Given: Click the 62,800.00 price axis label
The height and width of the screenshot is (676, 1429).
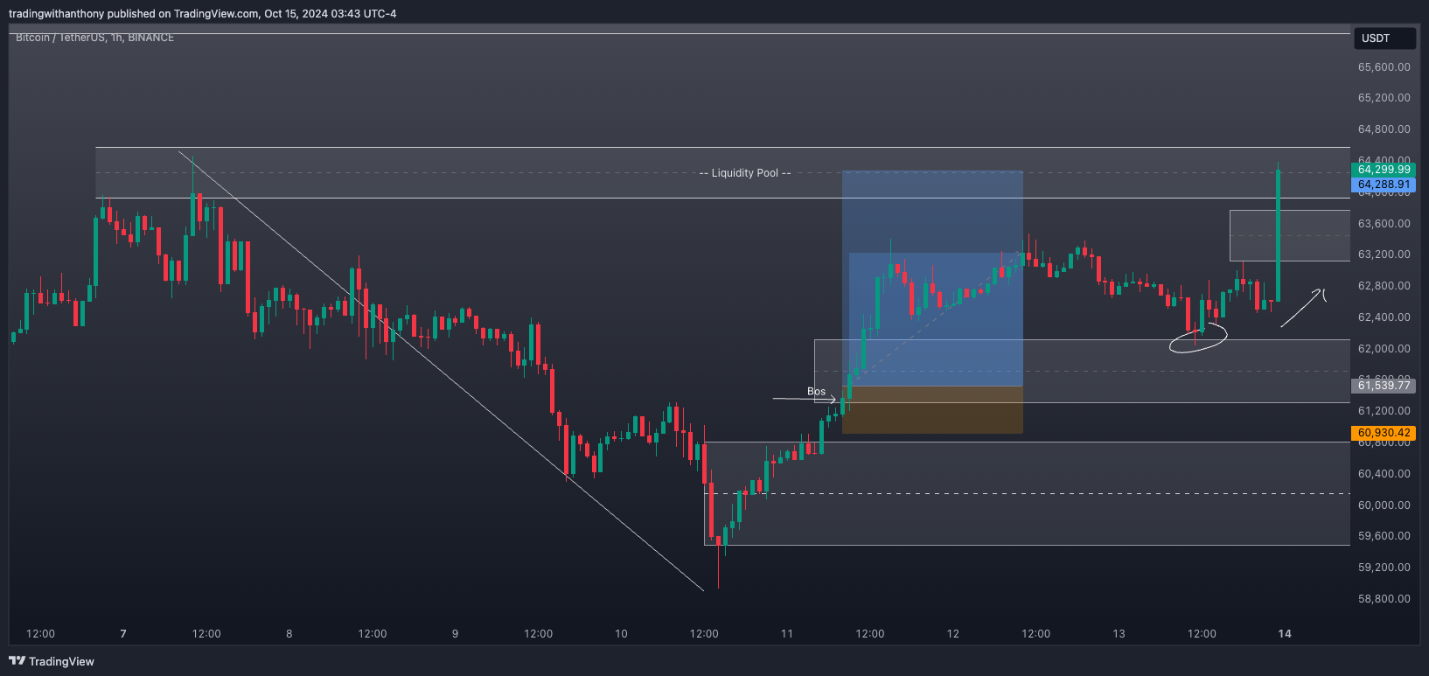Looking at the screenshot, I should [1384, 286].
